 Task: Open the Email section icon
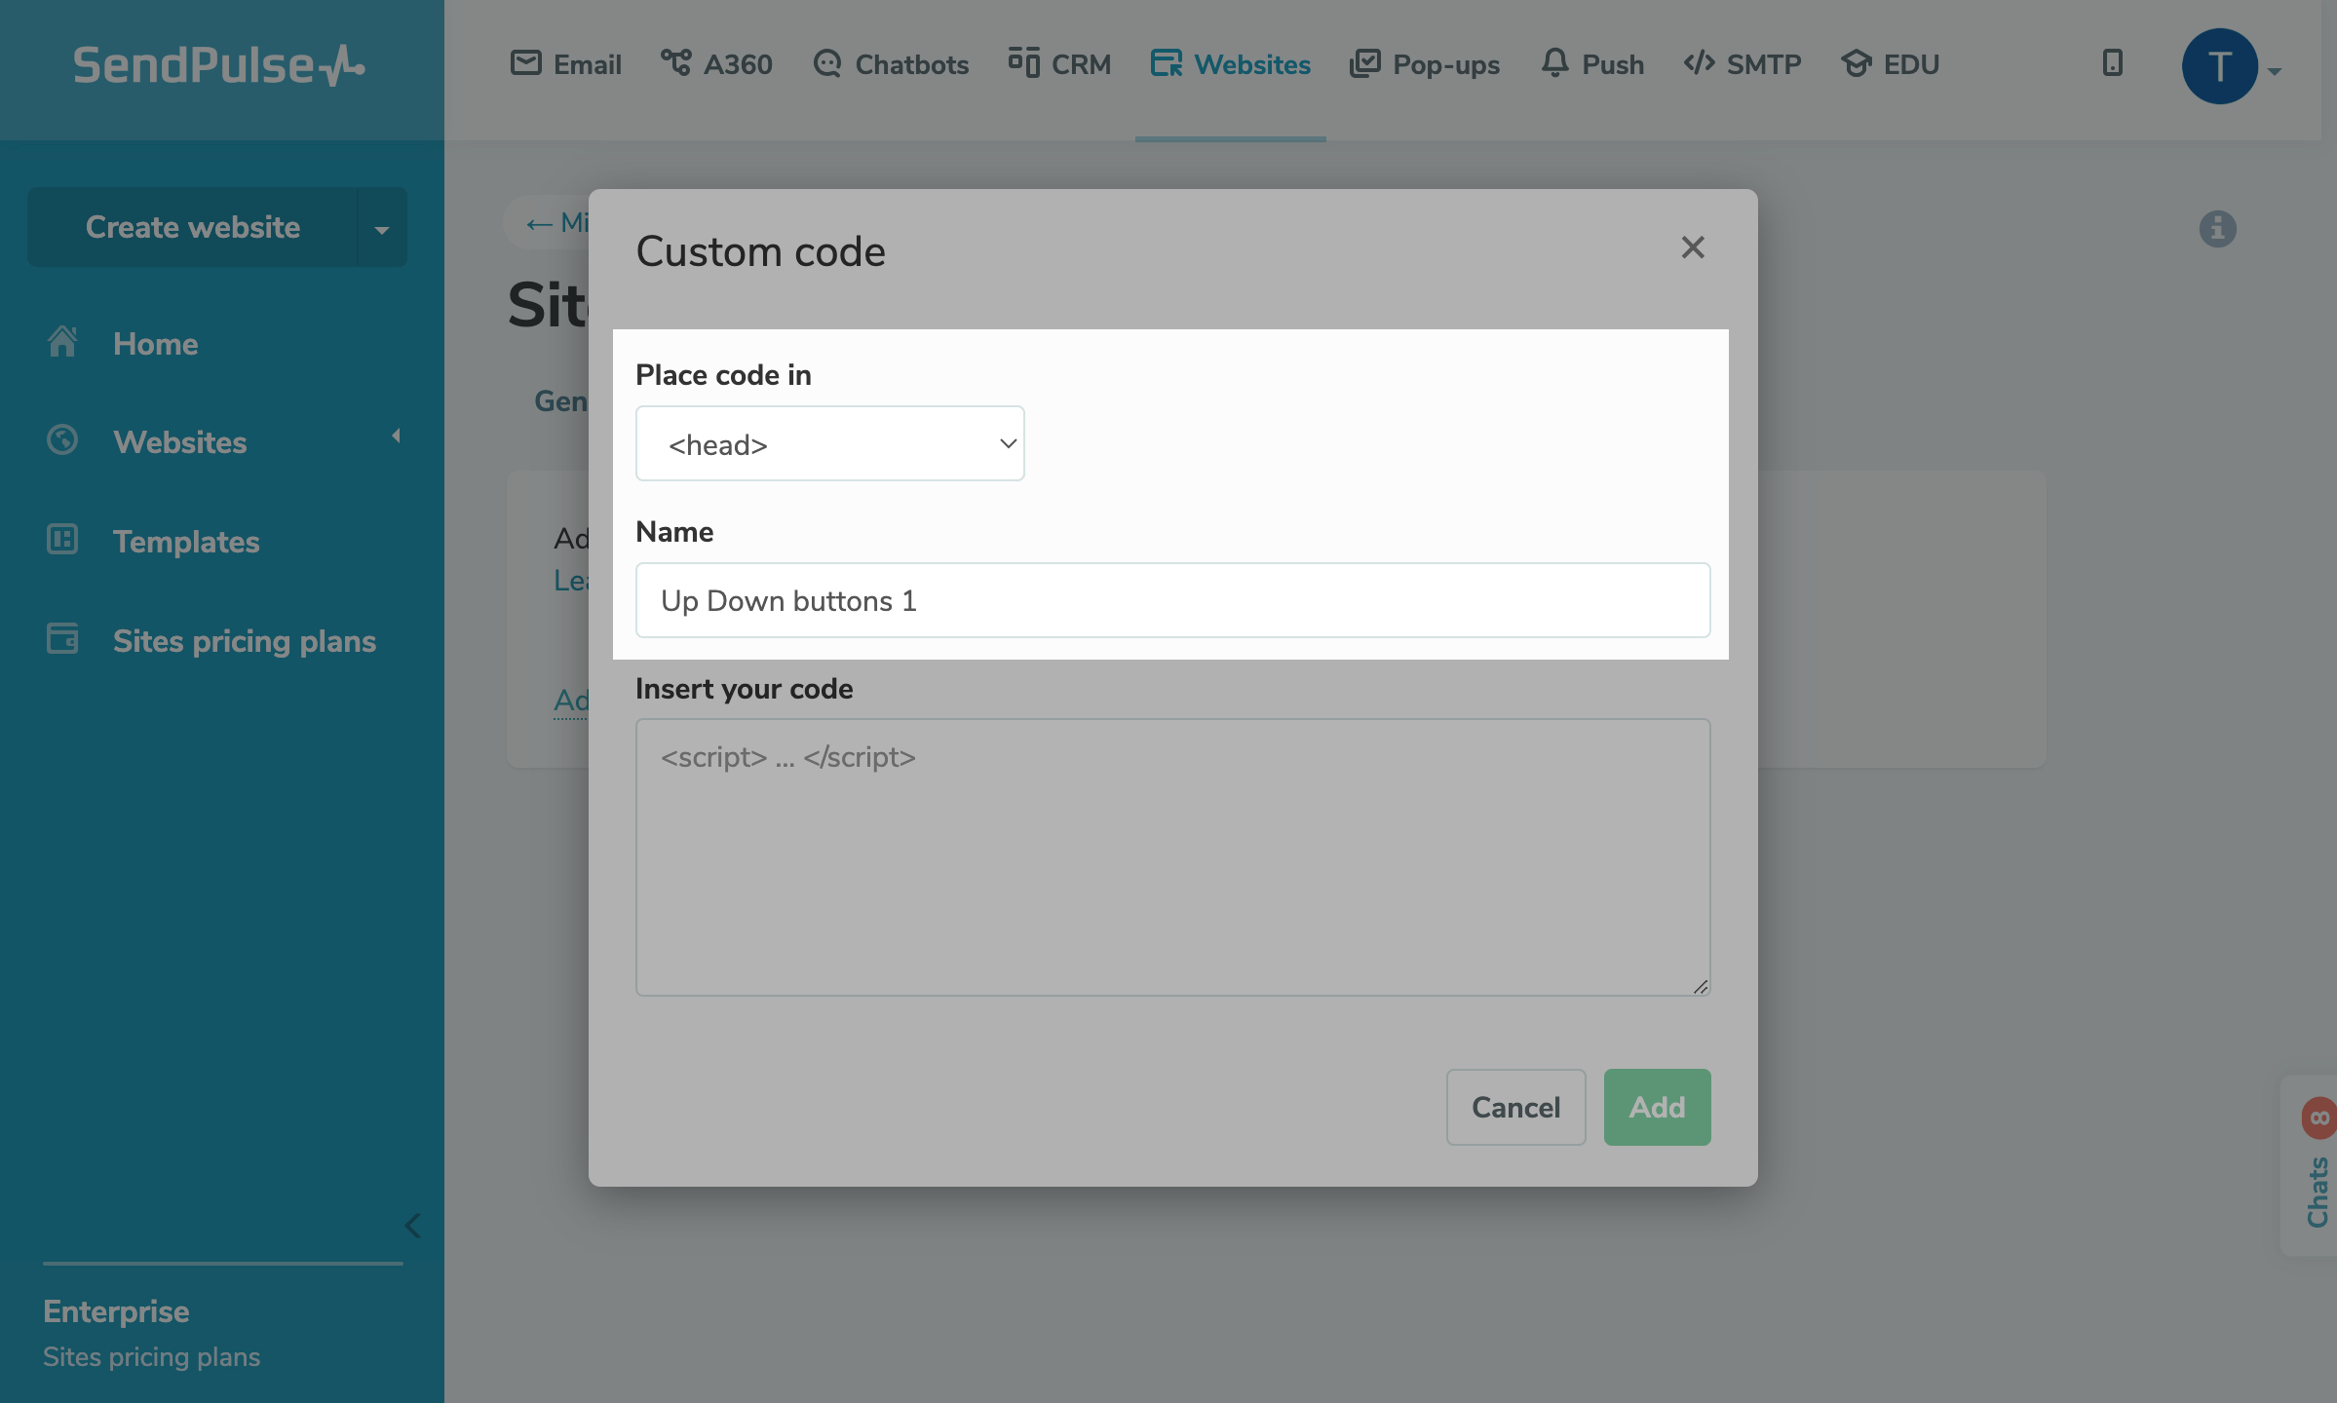(525, 63)
